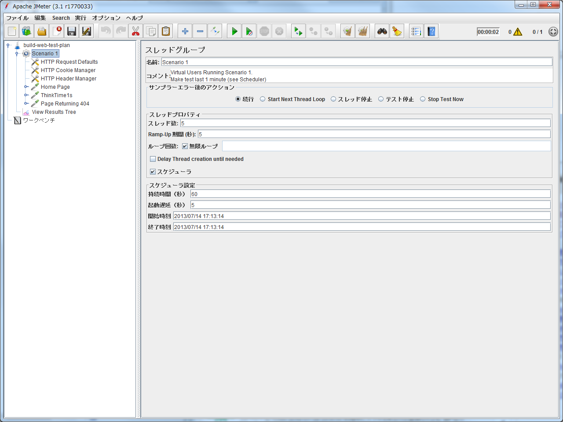Click the 持続時間 field showing 60

pos(370,194)
